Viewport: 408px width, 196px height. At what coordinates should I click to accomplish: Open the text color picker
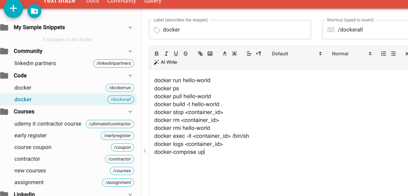click(x=225, y=54)
